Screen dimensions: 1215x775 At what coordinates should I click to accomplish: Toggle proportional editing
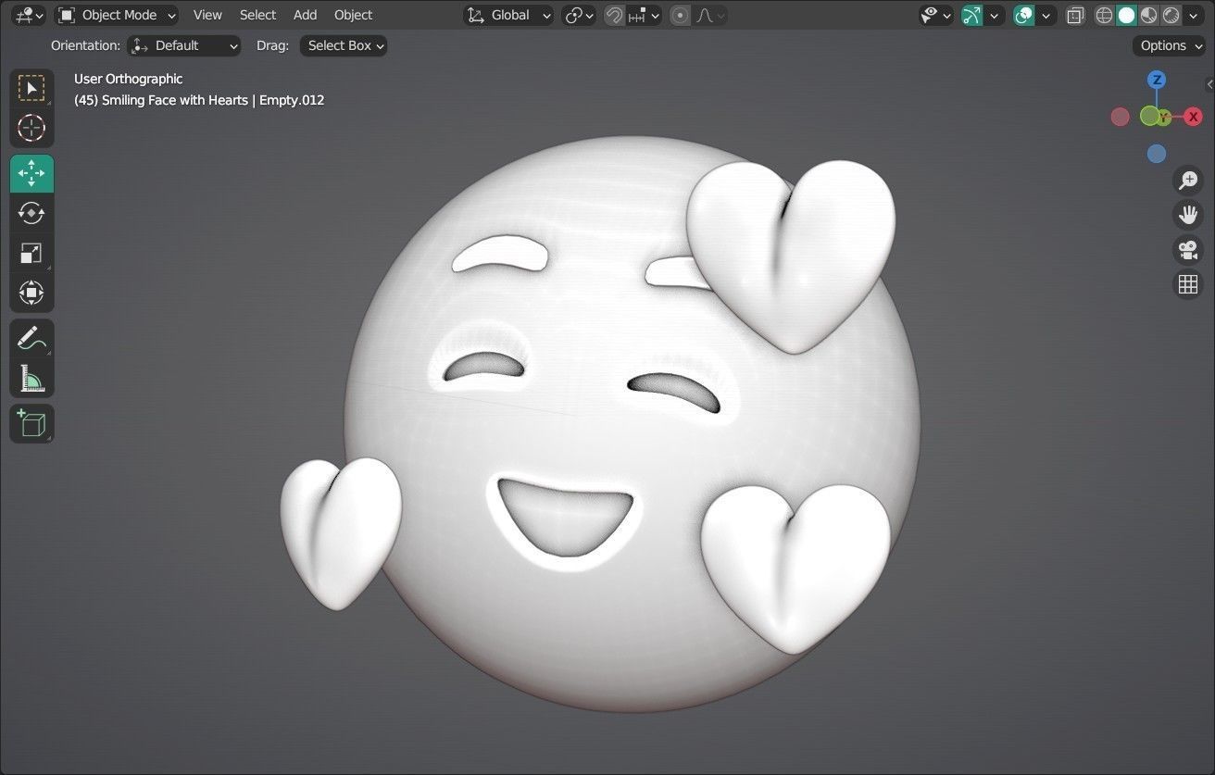pos(681,15)
